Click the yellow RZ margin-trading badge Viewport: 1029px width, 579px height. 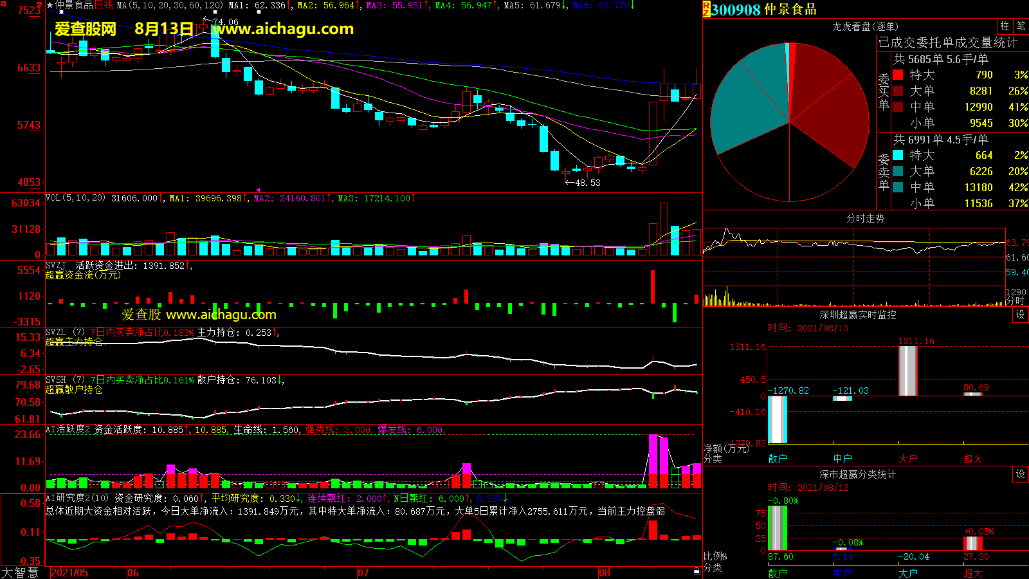(x=706, y=9)
